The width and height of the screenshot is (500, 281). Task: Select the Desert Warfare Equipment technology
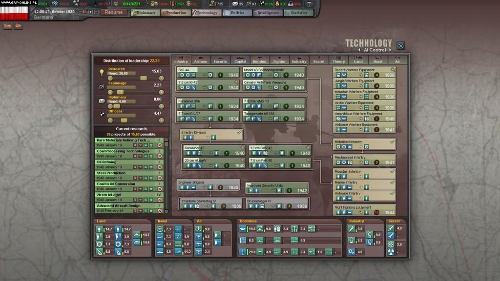click(x=364, y=73)
